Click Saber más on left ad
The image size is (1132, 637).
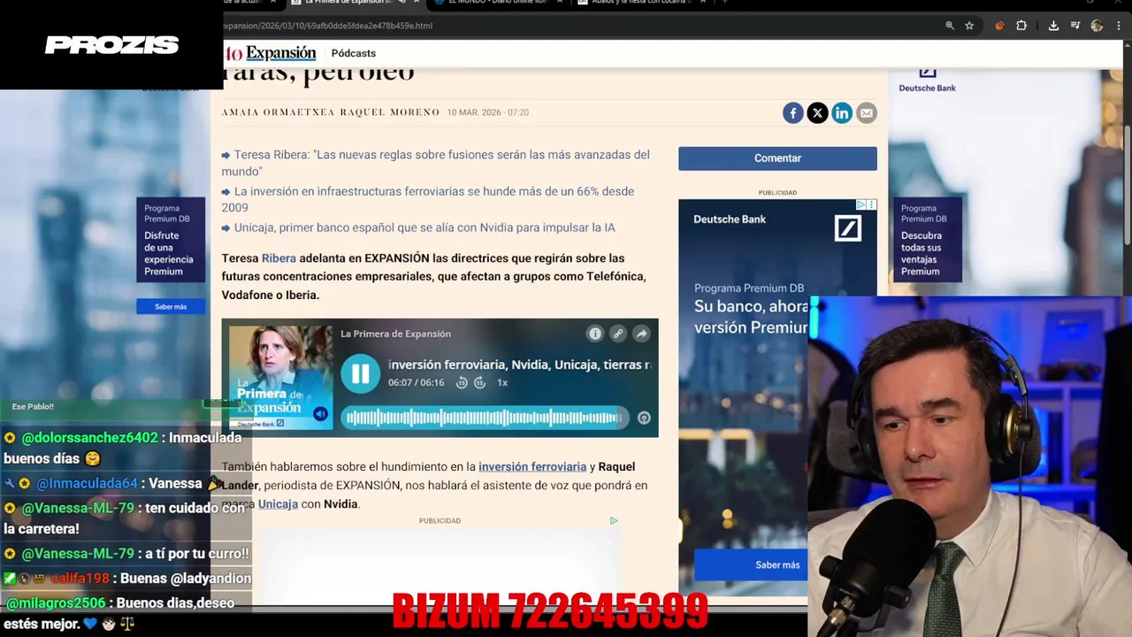pyautogui.click(x=171, y=306)
